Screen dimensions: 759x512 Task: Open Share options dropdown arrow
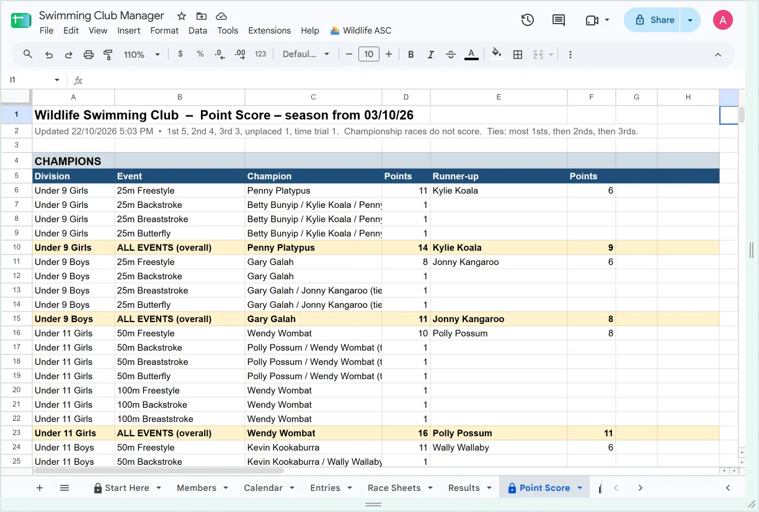690,20
